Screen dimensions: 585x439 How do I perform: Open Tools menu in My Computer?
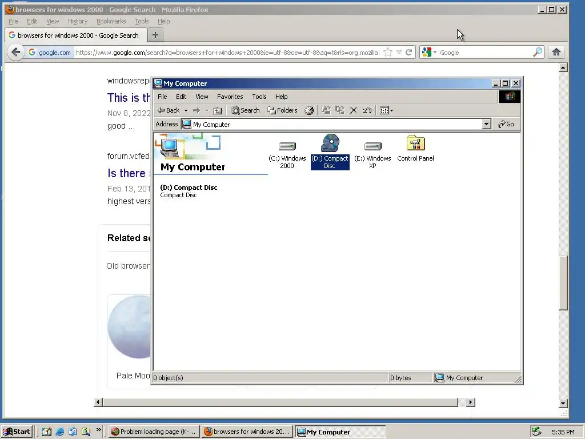click(259, 97)
